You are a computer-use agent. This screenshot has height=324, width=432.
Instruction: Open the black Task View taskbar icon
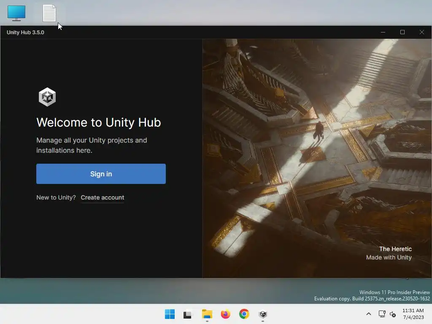188,314
